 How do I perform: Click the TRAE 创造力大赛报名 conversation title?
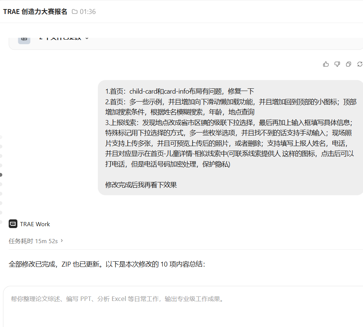(35, 12)
